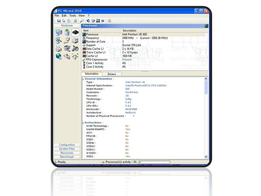The height and width of the screenshot is (196, 261).
Task: Open the Benchmark section
Action: tap(67, 157)
